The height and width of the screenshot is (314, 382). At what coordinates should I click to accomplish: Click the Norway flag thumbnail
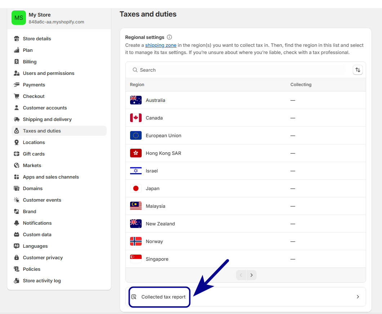[x=136, y=242]
